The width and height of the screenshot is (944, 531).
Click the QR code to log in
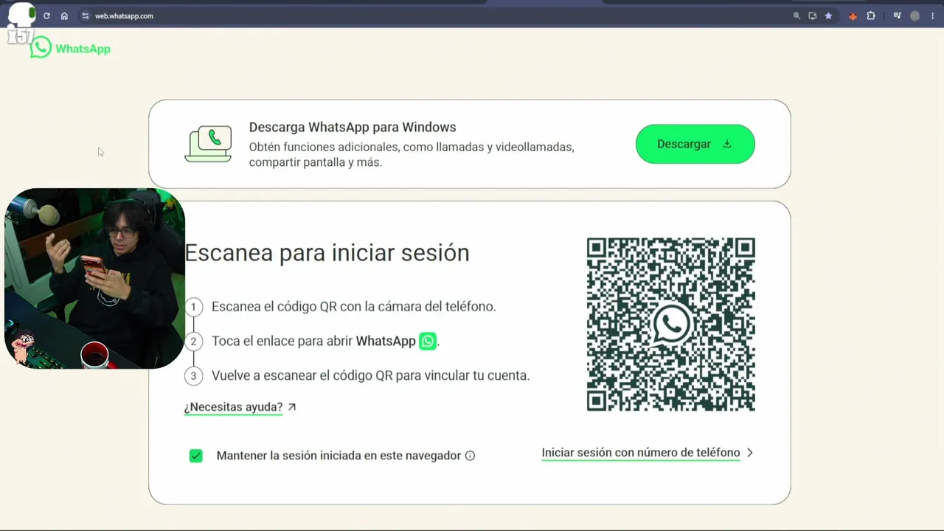[671, 324]
